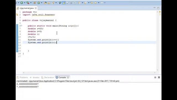
Task: Click the horizontal scrollbar left arrow
Action: 24,72
